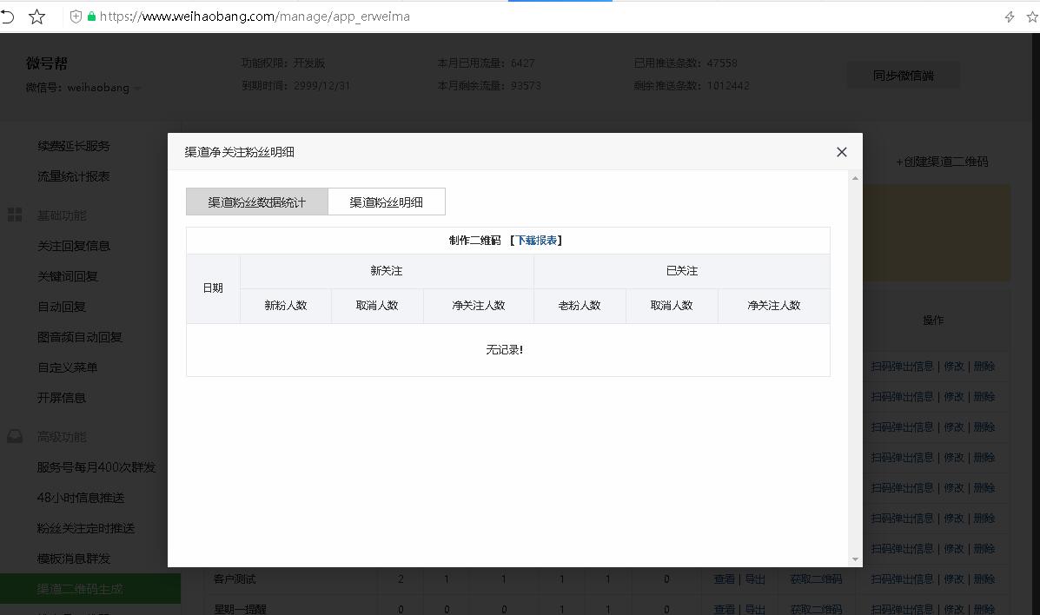The width and height of the screenshot is (1040, 615).
Task: Switch to 渠道粉丝明细 tab
Action: [x=386, y=202]
